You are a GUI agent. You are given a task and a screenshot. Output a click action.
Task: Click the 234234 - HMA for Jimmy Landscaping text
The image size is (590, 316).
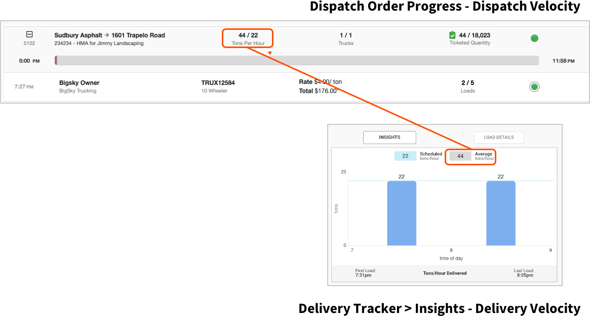coord(99,43)
